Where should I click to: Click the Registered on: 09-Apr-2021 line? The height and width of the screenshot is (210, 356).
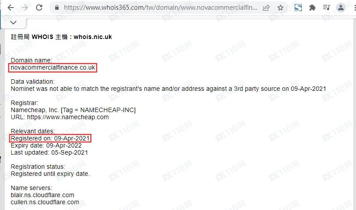(x=50, y=138)
